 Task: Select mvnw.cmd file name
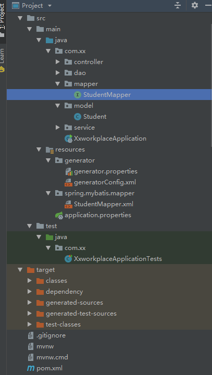pos(52,357)
